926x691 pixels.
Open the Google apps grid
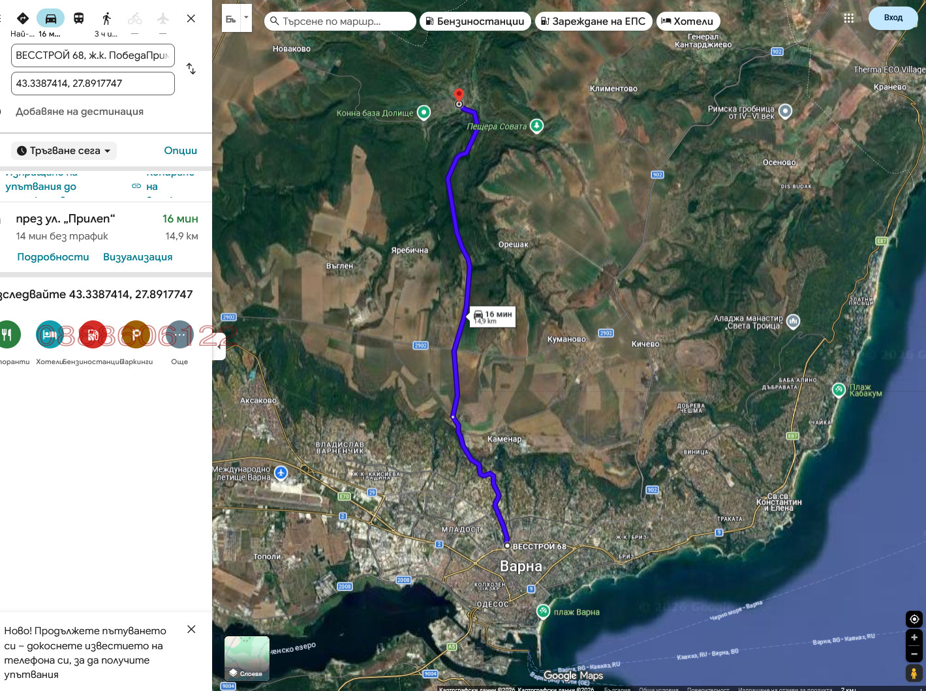tap(848, 18)
